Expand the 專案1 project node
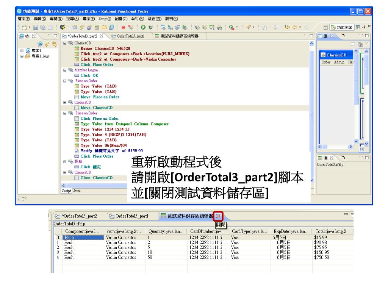The width and height of the screenshot is (388, 291). pyautogui.click(x=22, y=51)
